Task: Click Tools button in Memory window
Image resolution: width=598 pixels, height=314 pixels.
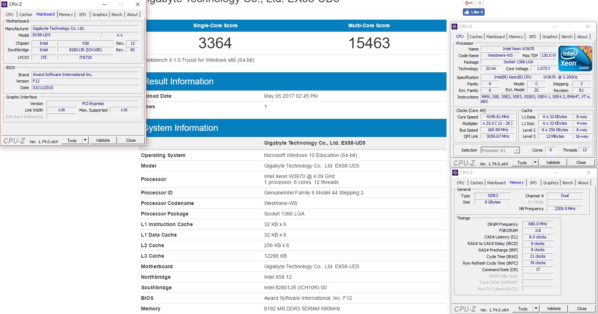Action: point(523,309)
